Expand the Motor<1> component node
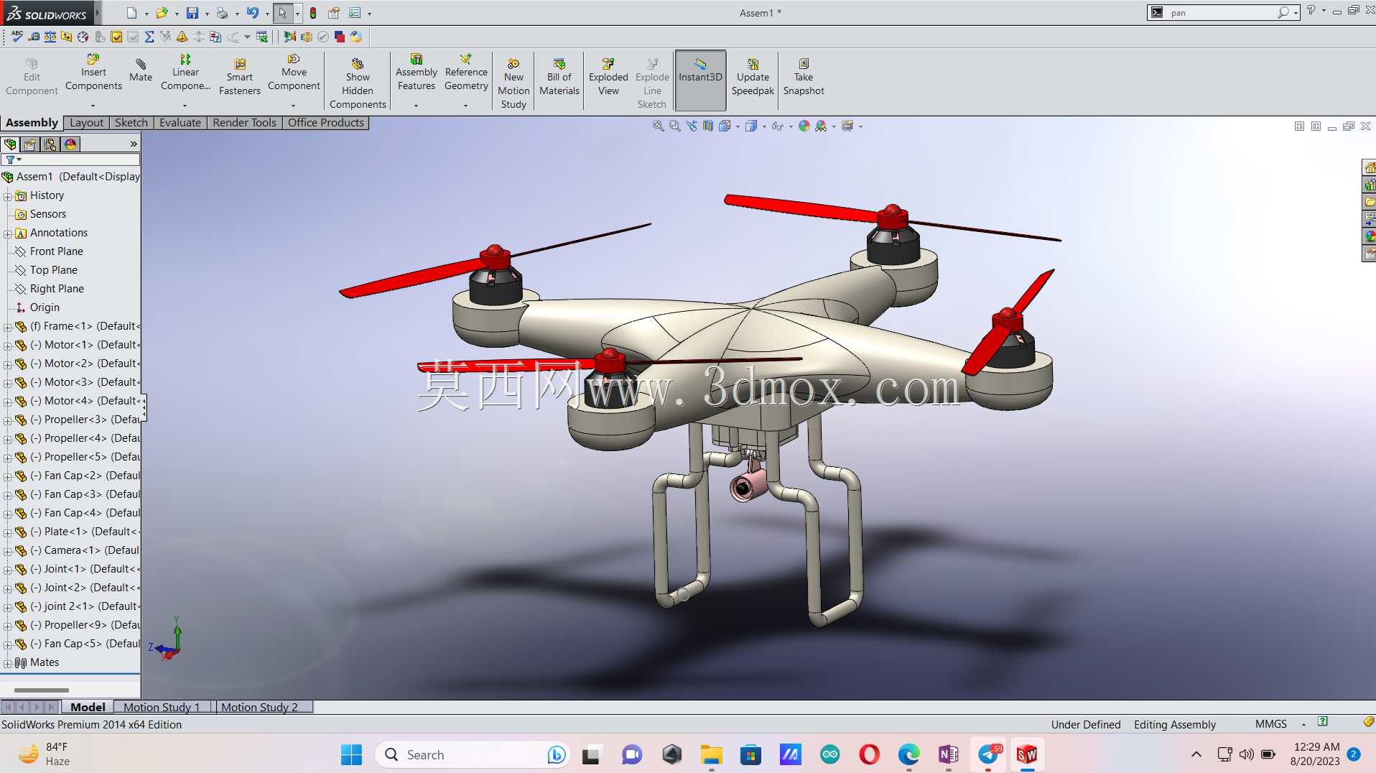The height and width of the screenshot is (773, 1376). (7, 346)
